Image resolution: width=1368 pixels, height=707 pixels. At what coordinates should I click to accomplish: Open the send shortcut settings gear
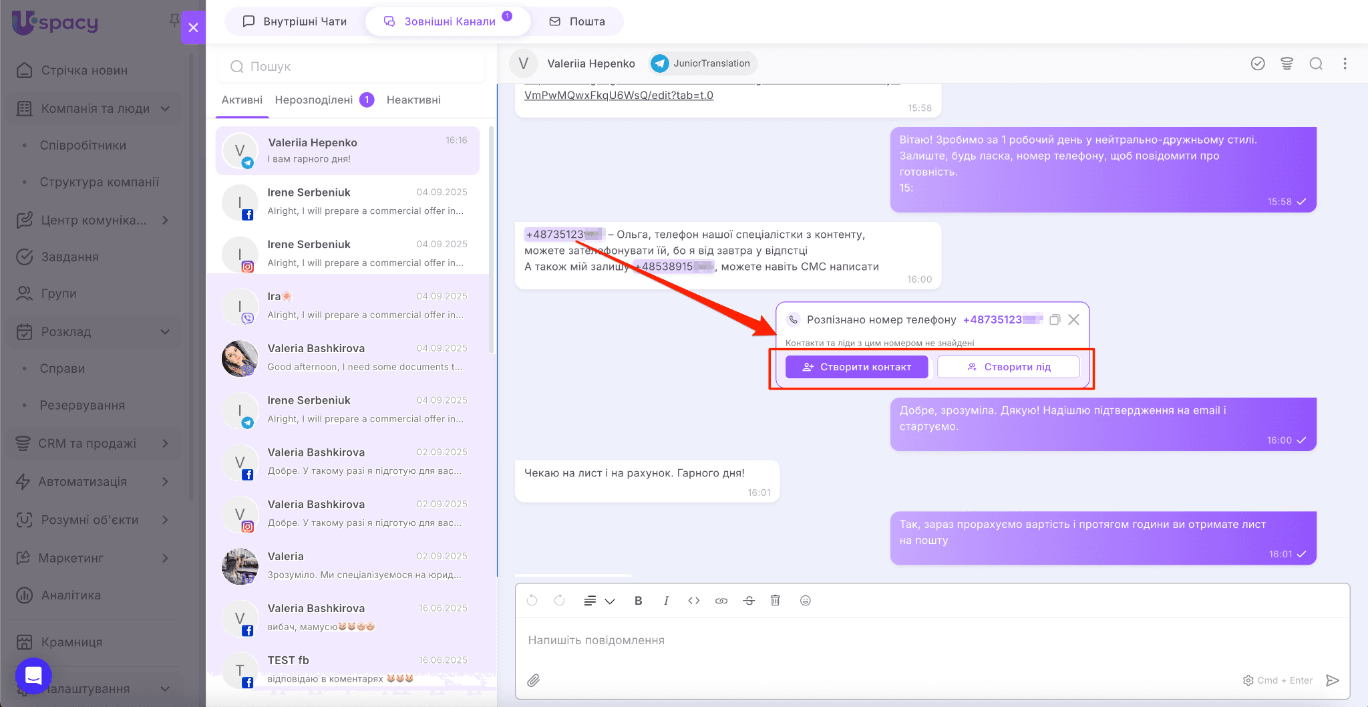click(1248, 680)
